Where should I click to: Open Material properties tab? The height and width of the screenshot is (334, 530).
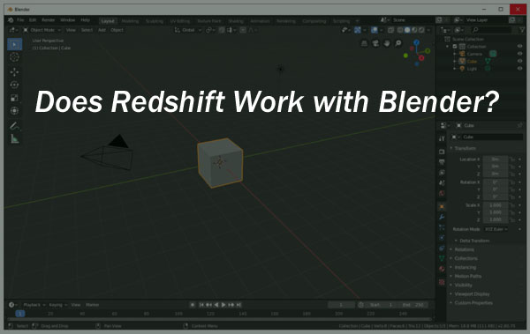point(442,269)
